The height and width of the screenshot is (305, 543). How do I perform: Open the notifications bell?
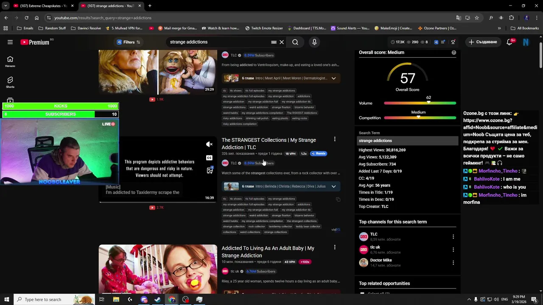pos(509,42)
